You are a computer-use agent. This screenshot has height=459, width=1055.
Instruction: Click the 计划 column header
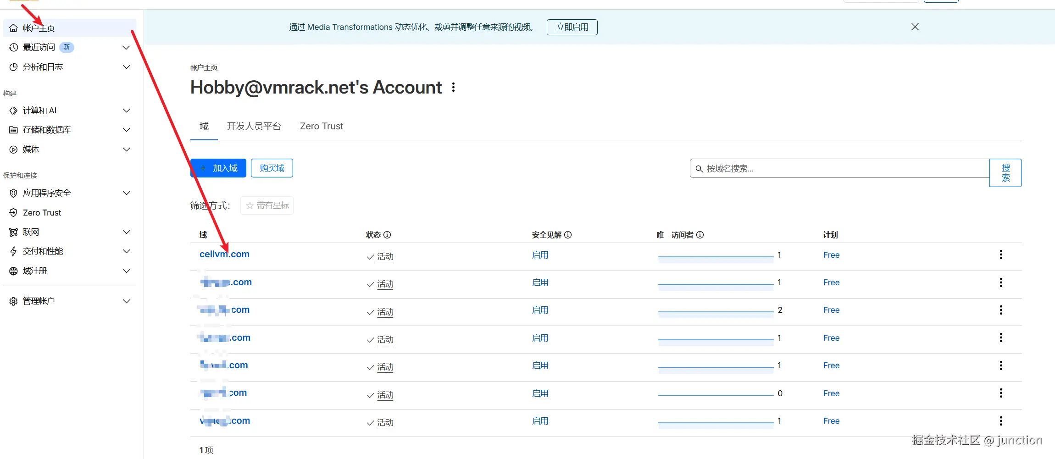830,235
